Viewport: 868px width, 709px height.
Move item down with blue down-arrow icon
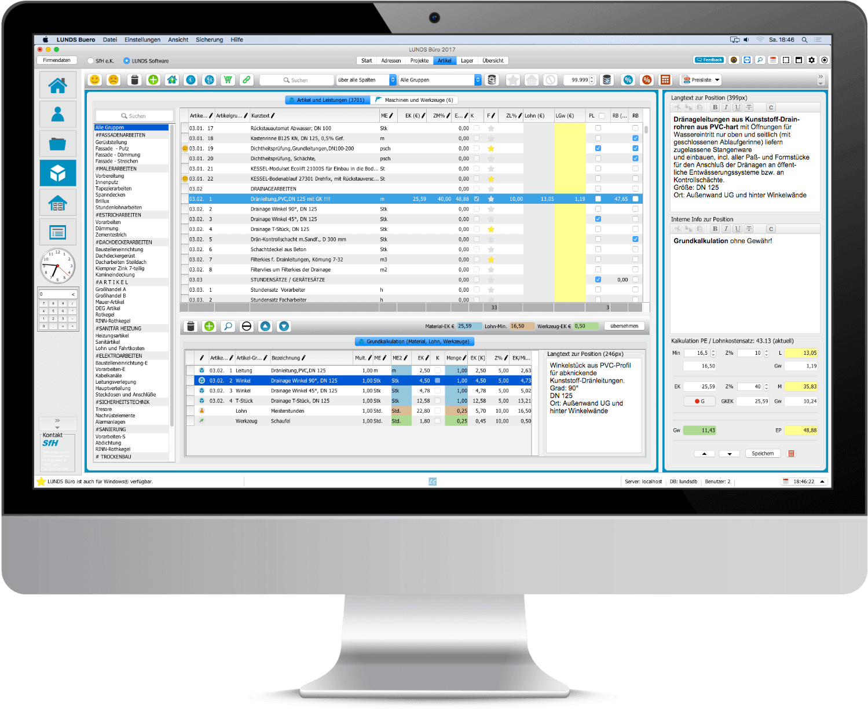pyautogui.click(x=284, y=326)
